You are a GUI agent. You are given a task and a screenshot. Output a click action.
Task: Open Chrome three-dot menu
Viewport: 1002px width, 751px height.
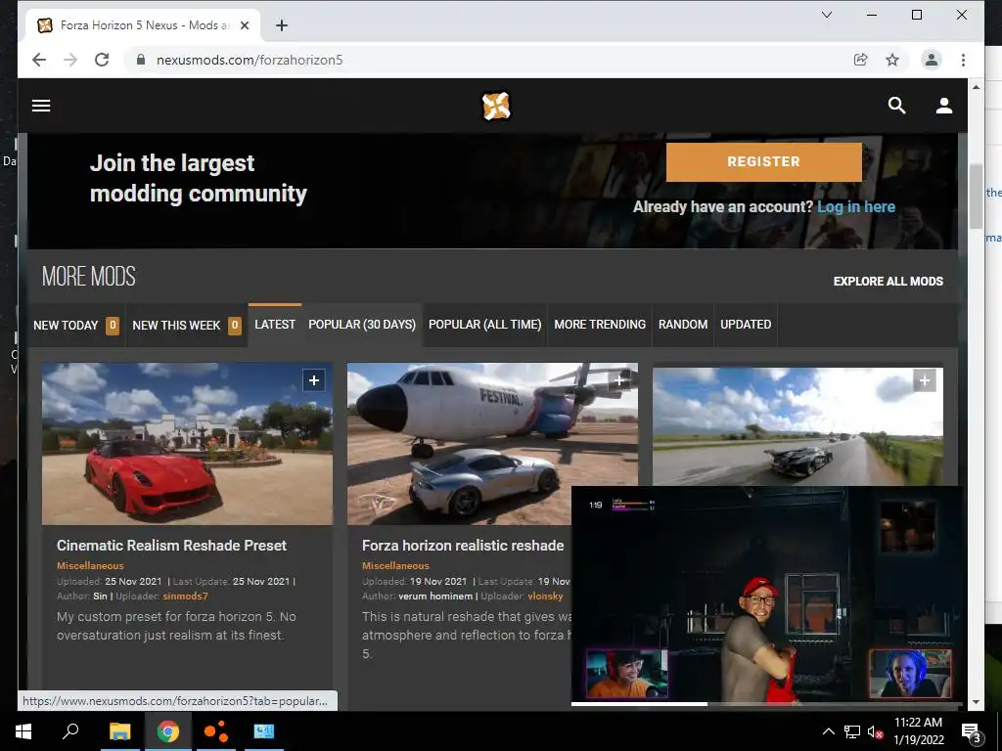[963, 60]
